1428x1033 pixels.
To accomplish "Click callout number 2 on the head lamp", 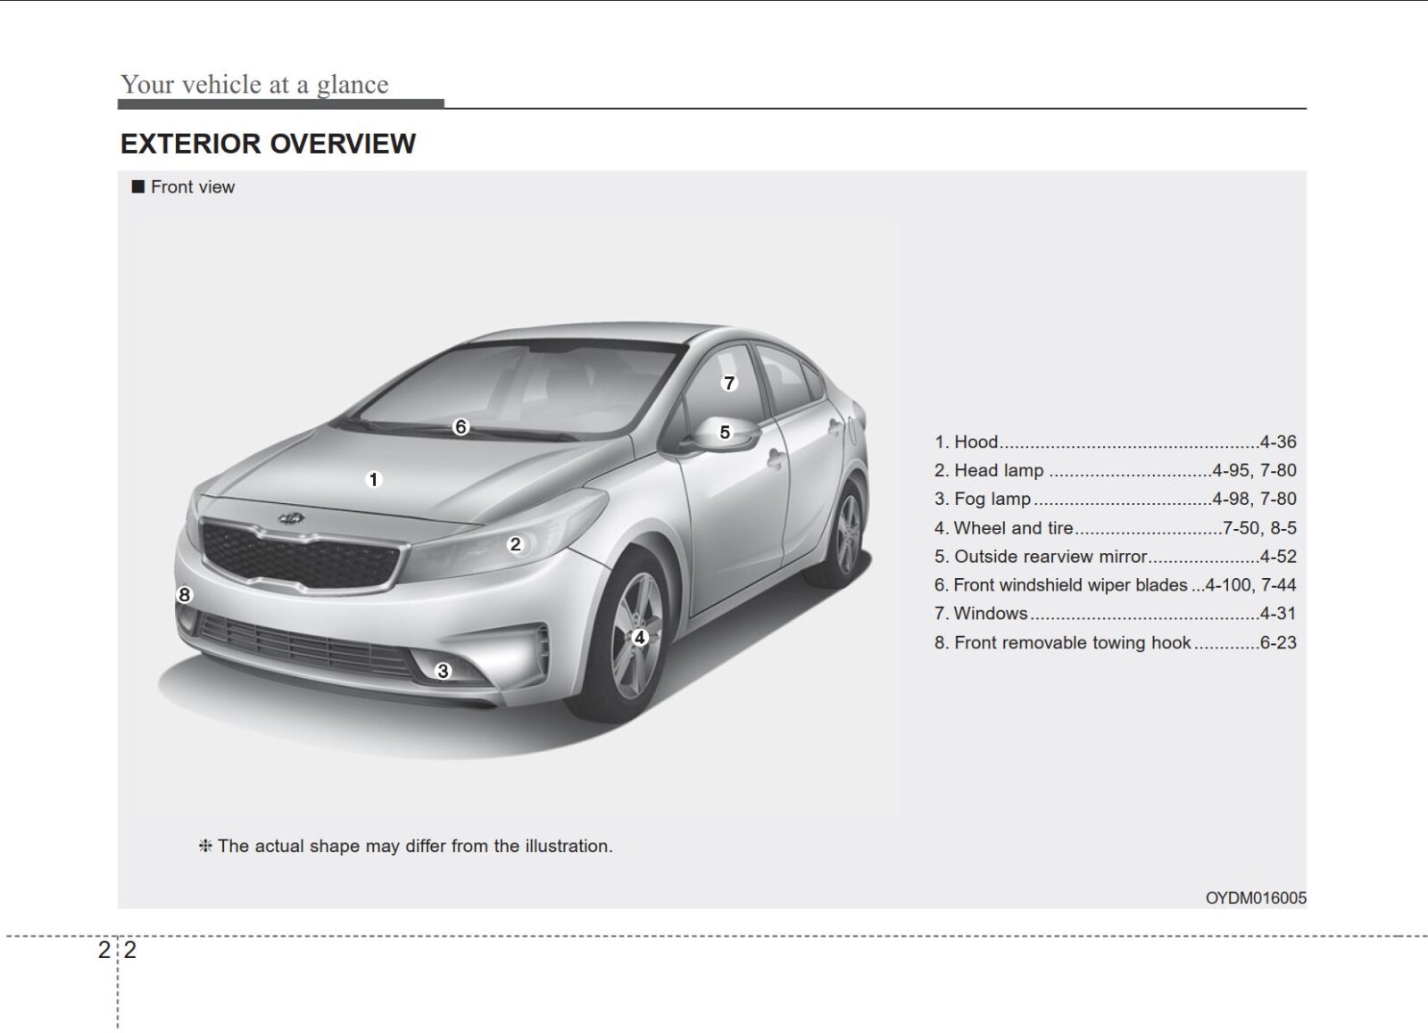I will 515,544.
